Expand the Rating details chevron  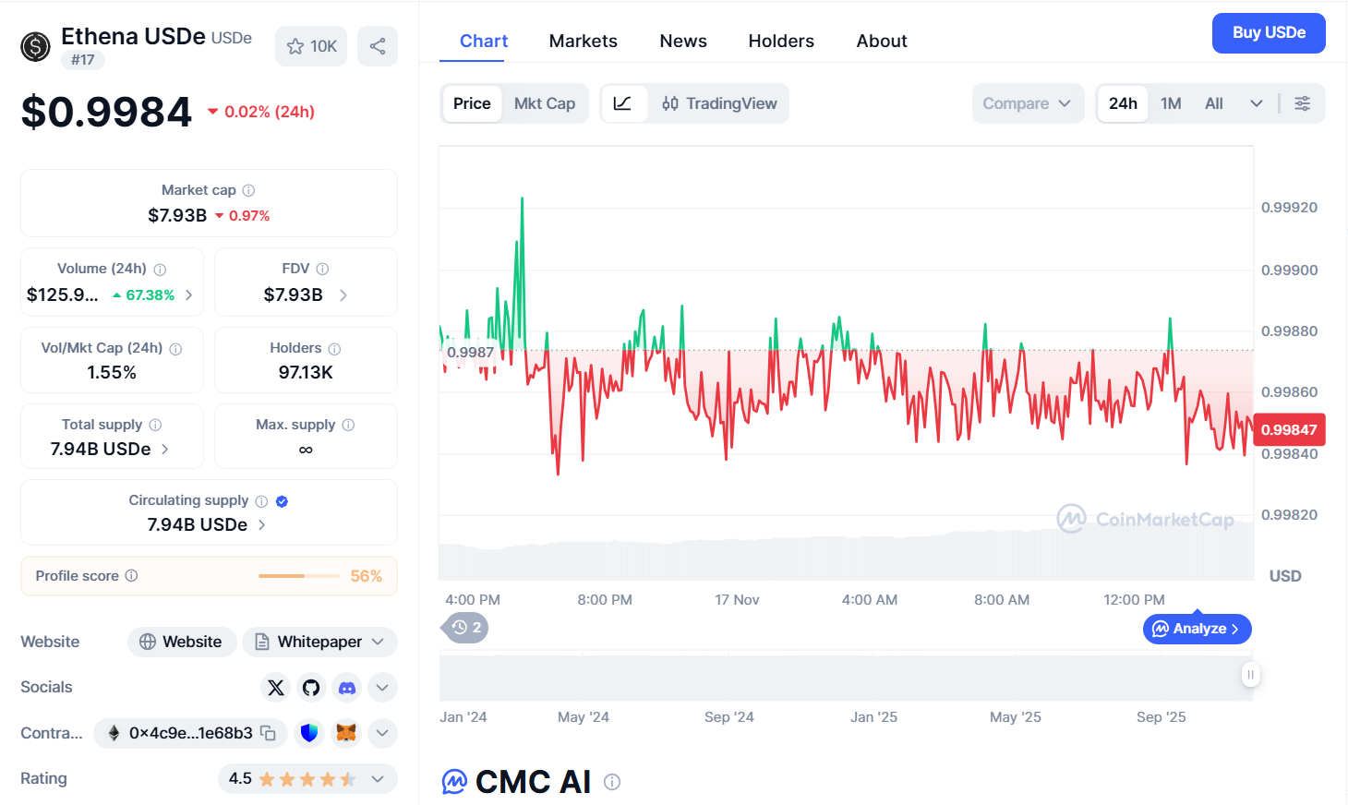point(378,779)
